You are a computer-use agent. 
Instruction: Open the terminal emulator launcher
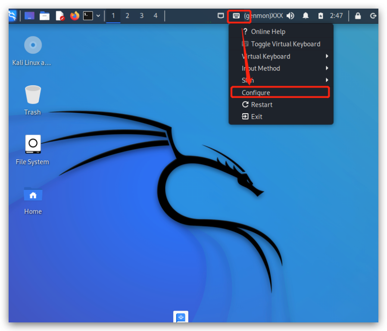tap(88, 16)
